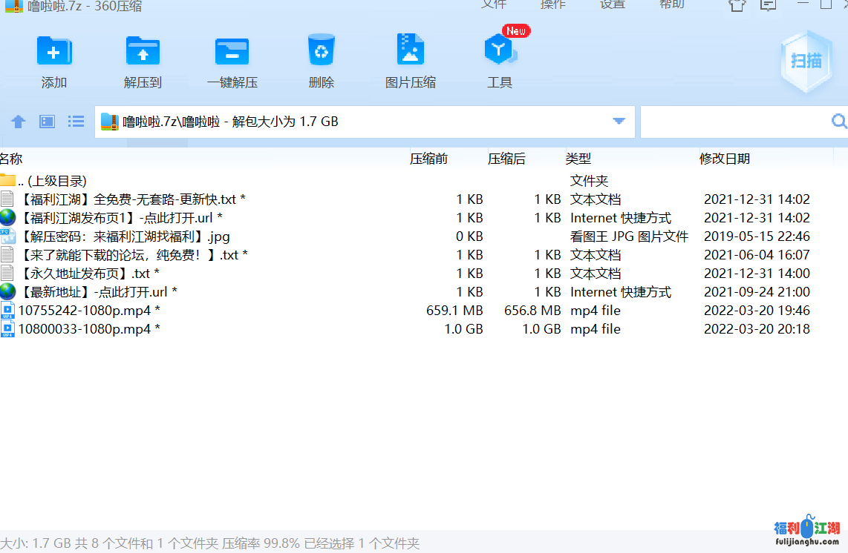Sort files by the 修改日期 column header
Screen dimensions: 848x553
tap(724, 158)
